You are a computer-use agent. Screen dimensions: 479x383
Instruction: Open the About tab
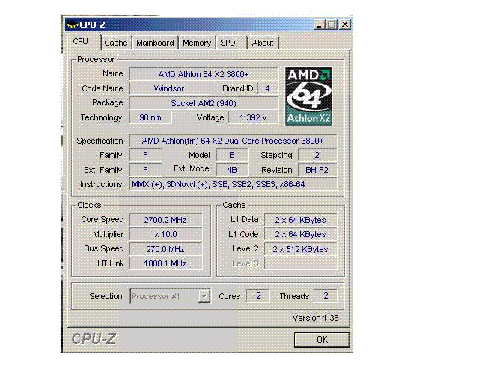[263, 43]
